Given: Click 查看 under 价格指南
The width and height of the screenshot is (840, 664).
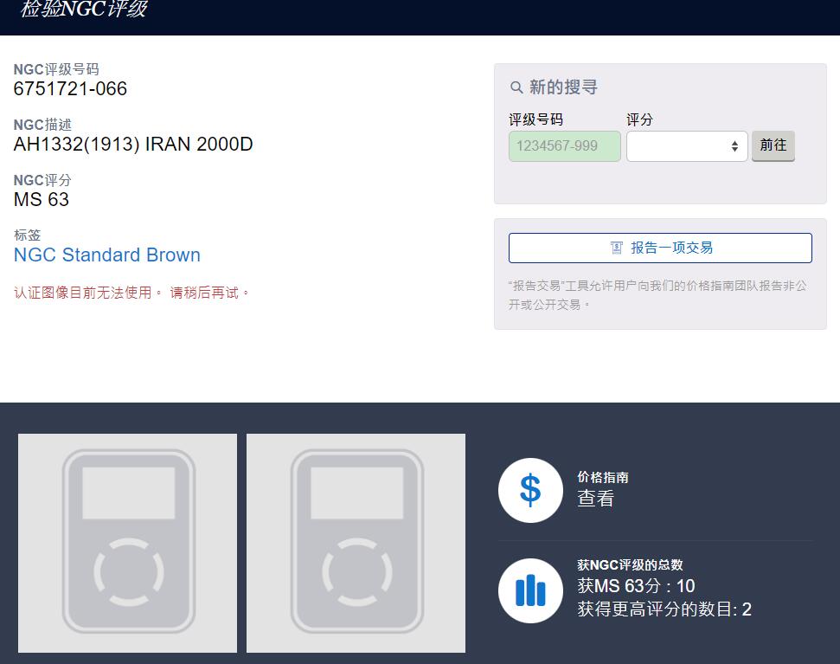Looking at the screenshot, I should tap(596, 498).
